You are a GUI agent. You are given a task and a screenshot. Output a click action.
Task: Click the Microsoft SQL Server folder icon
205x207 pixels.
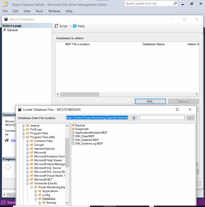pos(32,168)
